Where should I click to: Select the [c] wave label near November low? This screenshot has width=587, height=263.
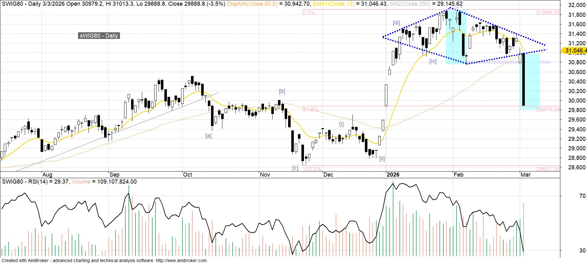click(x=295, y=168)
